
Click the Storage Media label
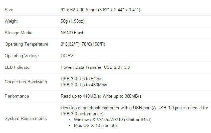(18, 33)
